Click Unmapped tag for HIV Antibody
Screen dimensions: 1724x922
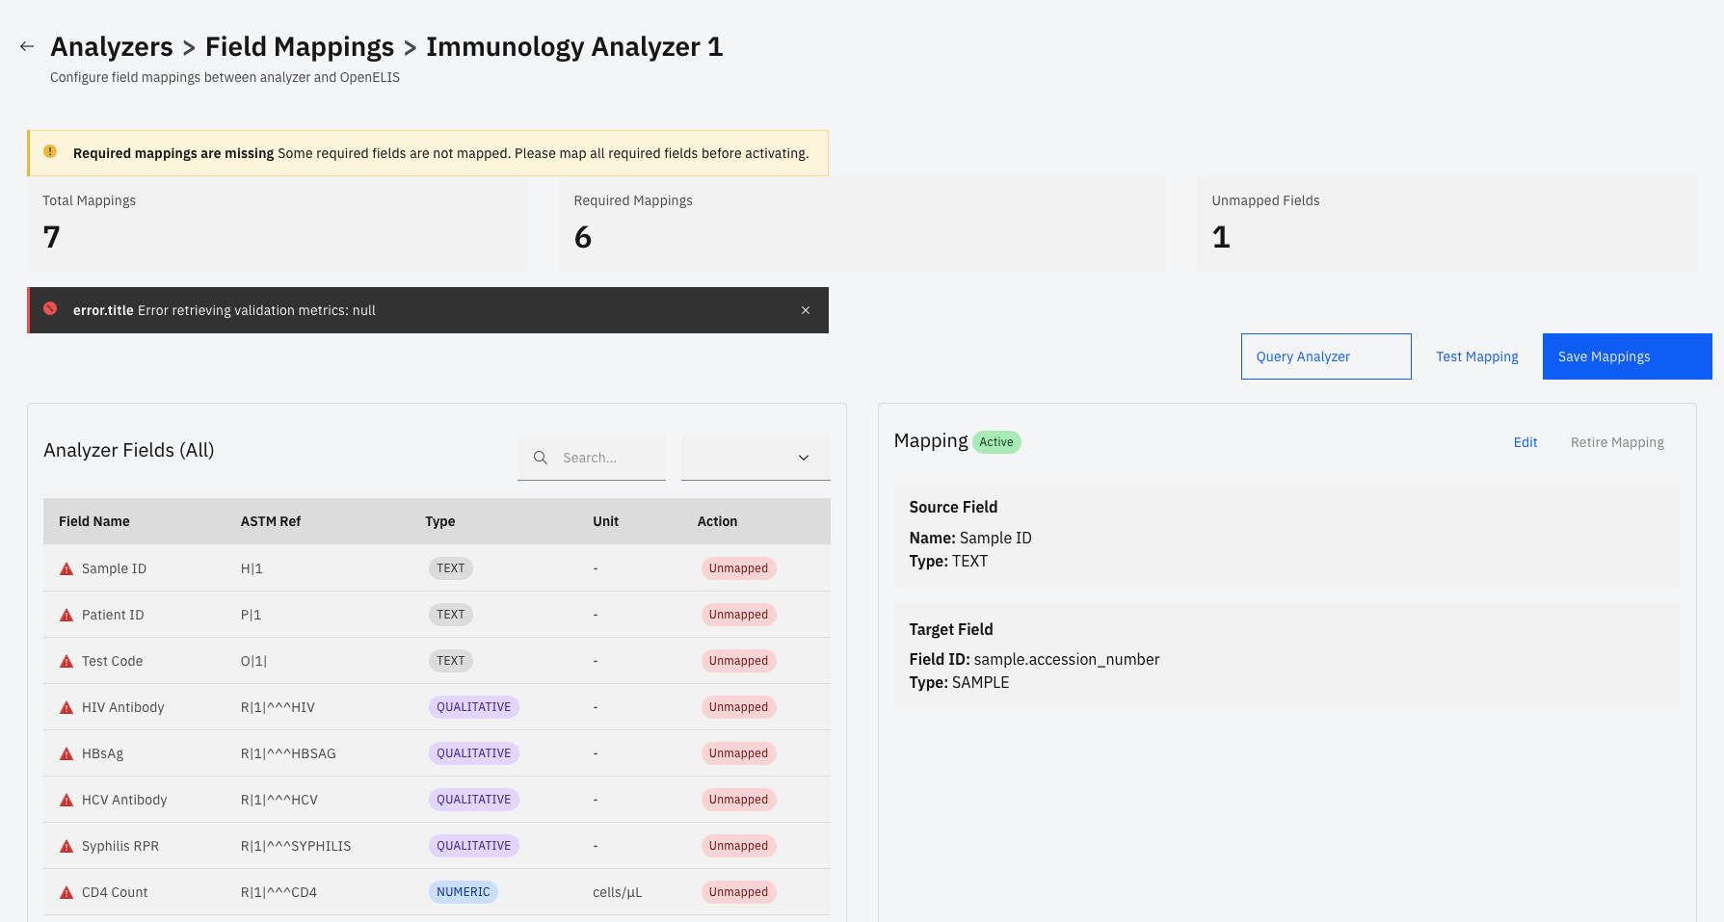pos(738,707)
